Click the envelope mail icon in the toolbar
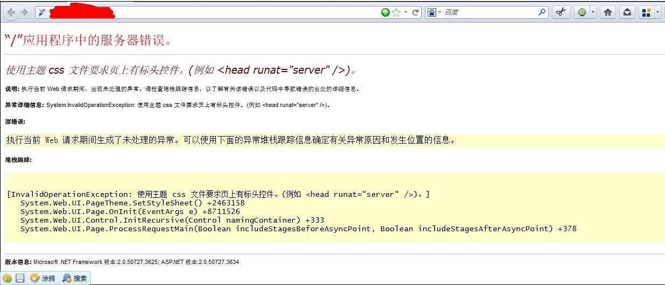Image resolution: width=665 pixels, height=285 pixels. pyautogui.click(x=627, y=12)
